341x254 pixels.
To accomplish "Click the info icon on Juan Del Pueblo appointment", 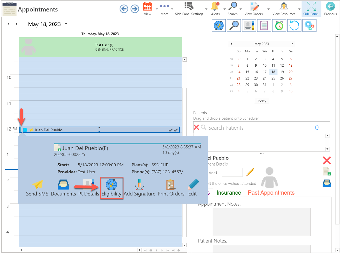I will 25,130.
